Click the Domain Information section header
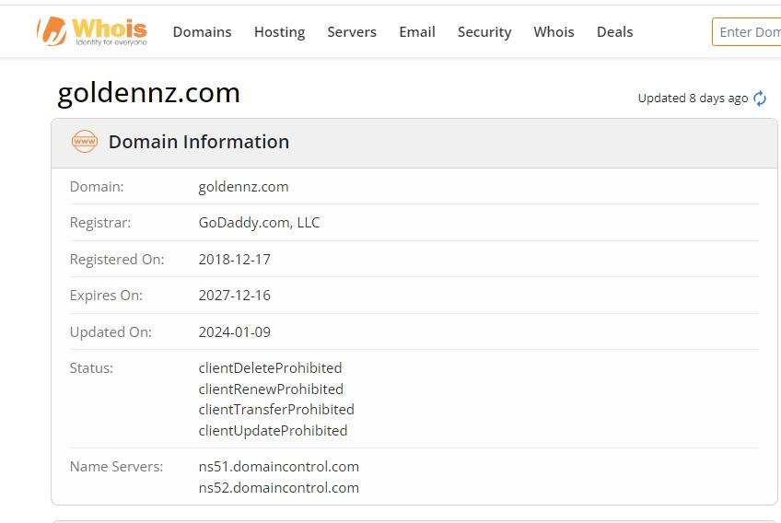Screen dimensions: 781x523 (x=414, y=143)
